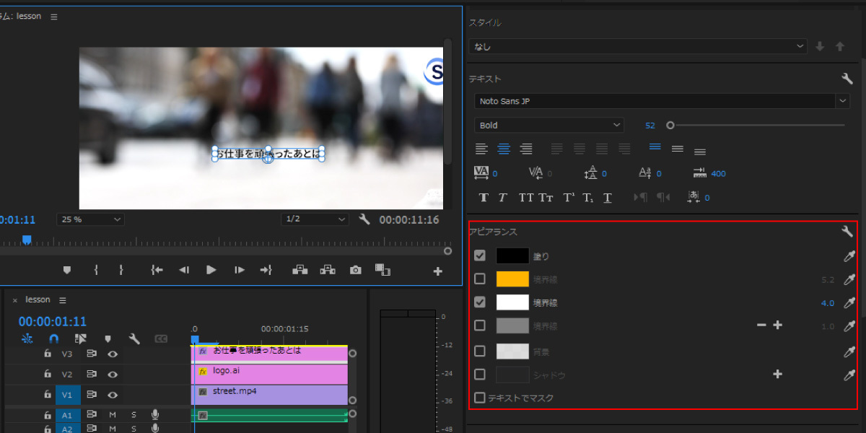
Task: Toggle timeline Snap magnet icon
Action: click(53, 338)
